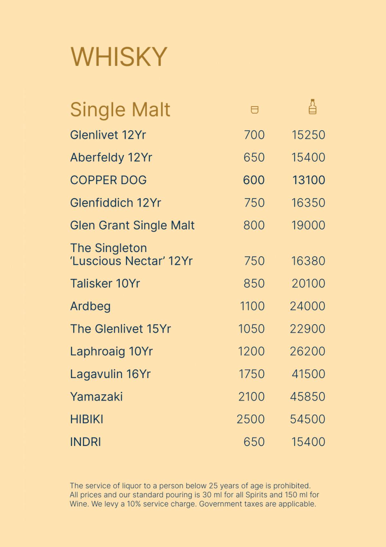Choose Lagavulin 16Yr whisky

(x=110, y=374)
